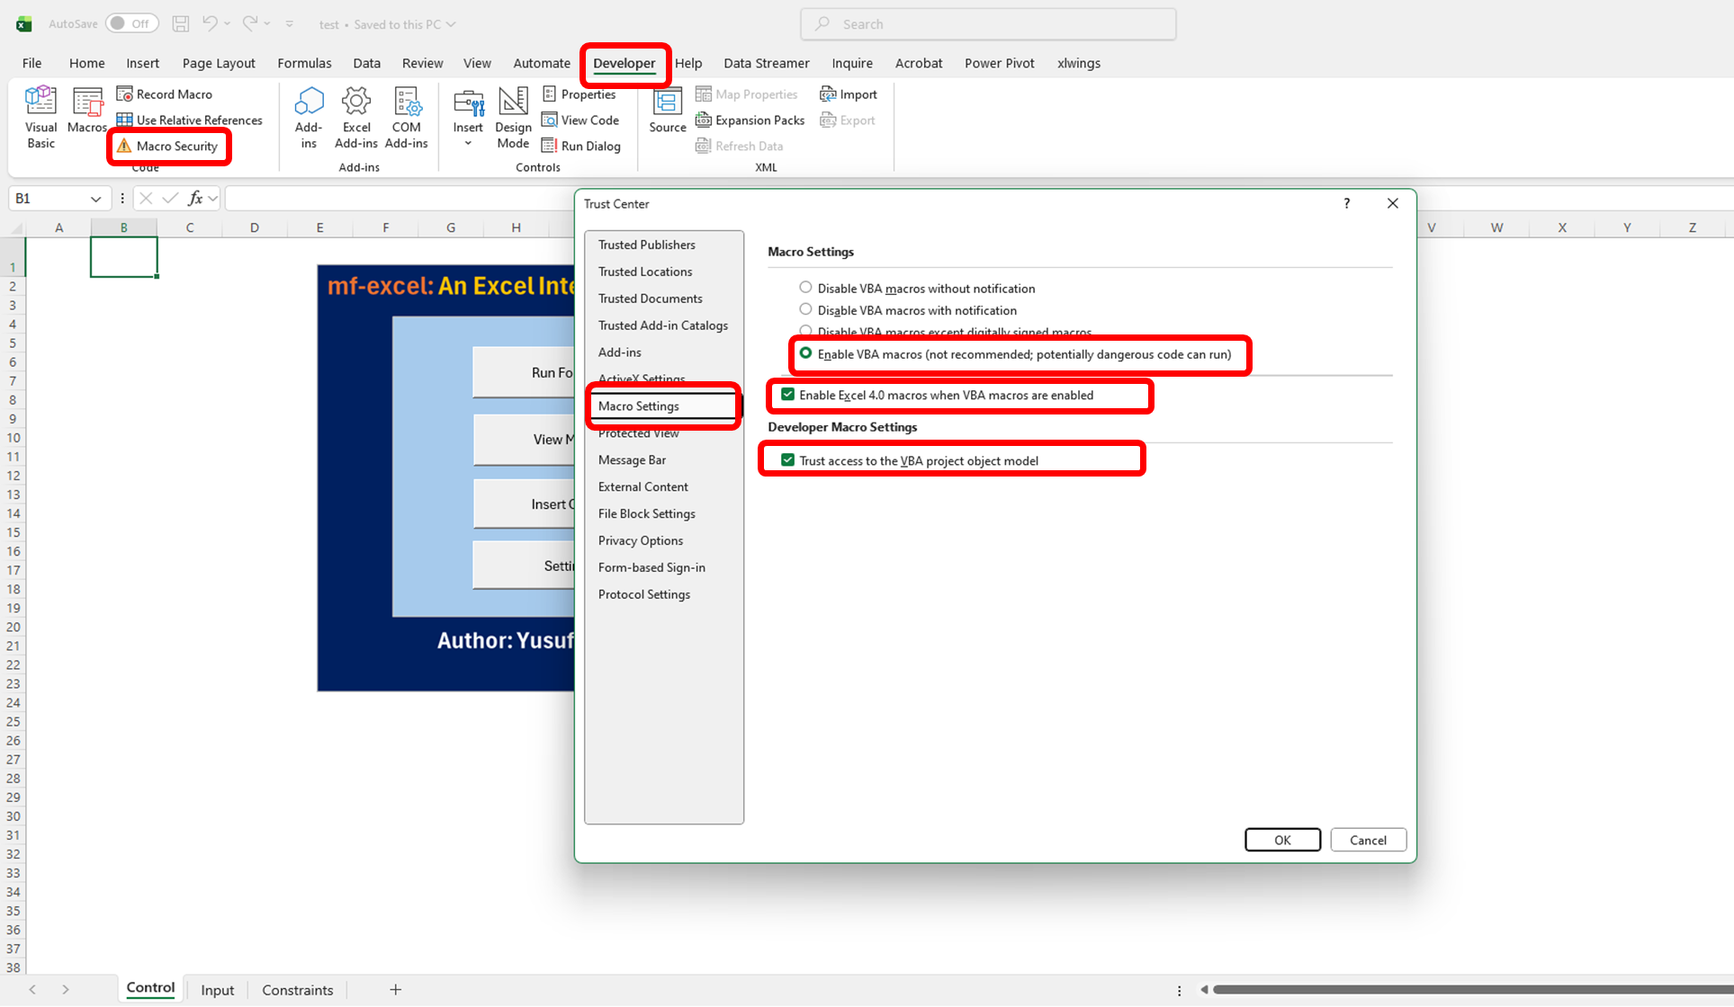The height and width of the screenshot is (1007, 1734).
Task: Toggle Use Relative References
Action: (x=190, y=120)
